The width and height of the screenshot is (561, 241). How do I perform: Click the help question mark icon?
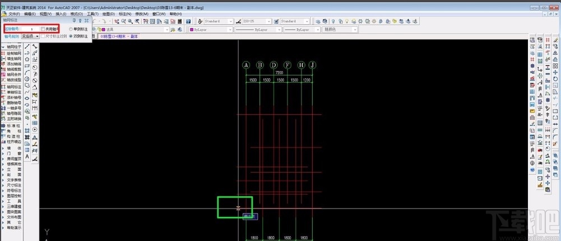188,21
